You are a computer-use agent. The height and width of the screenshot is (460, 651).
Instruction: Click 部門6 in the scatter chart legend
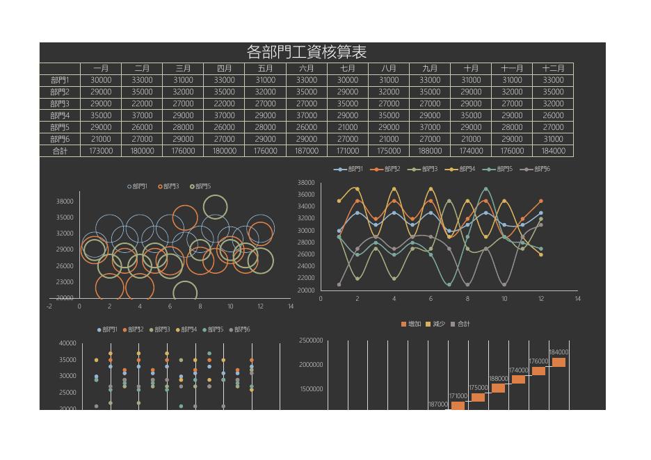[240, 330]
